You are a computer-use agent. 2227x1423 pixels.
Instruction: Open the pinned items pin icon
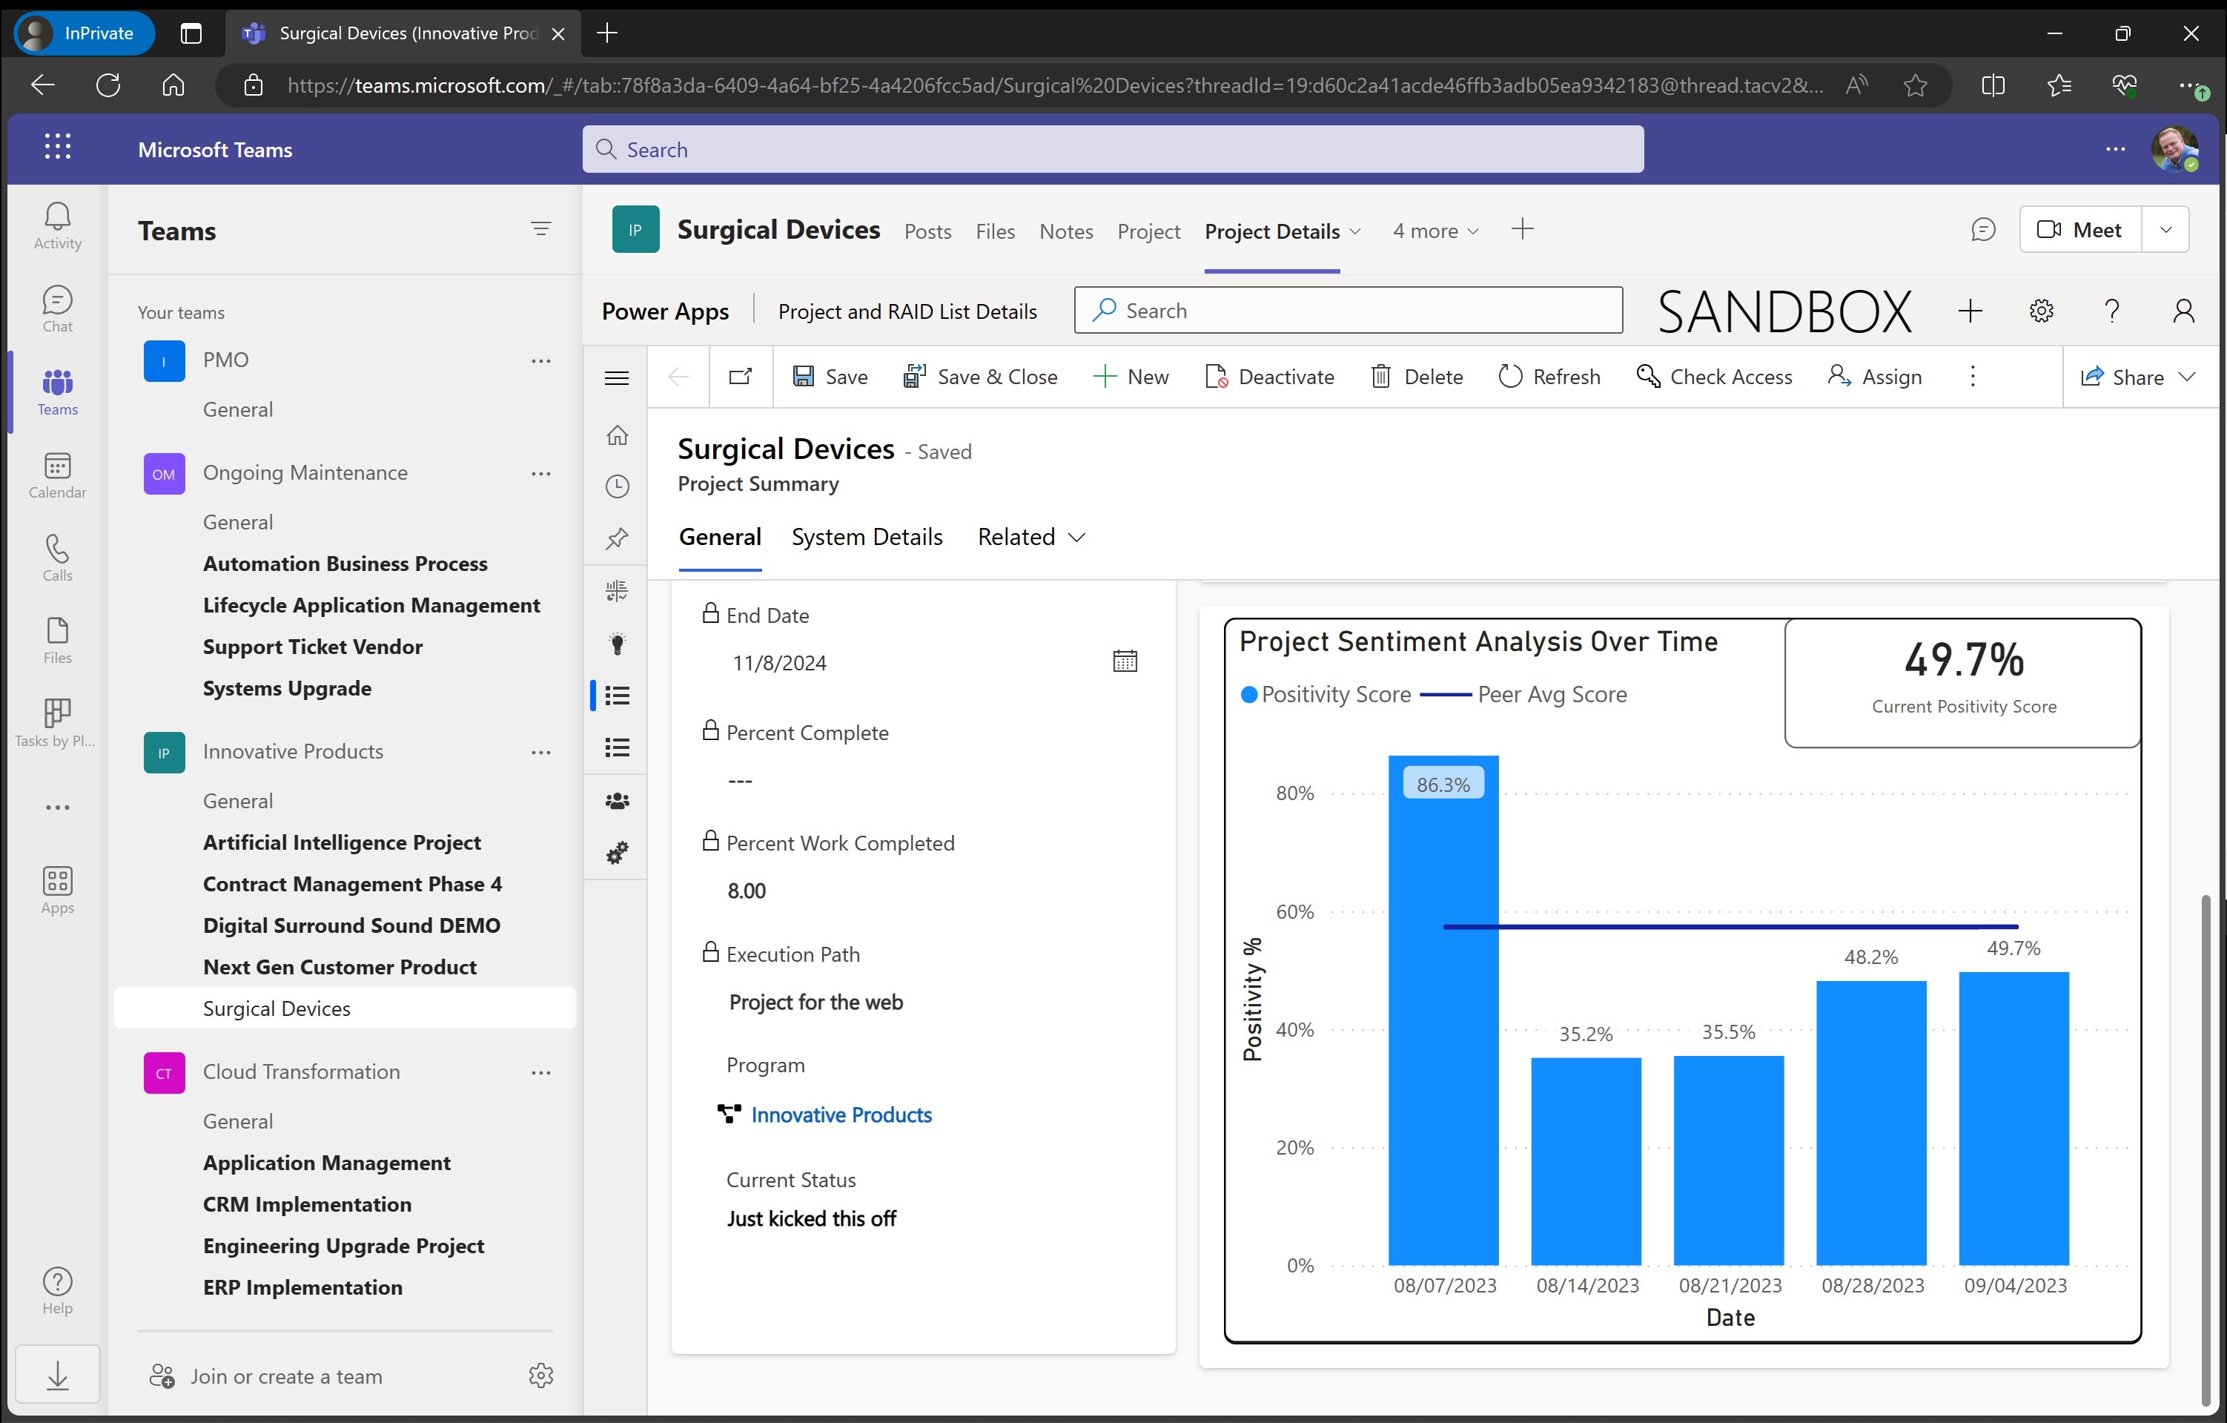[617, 538]
